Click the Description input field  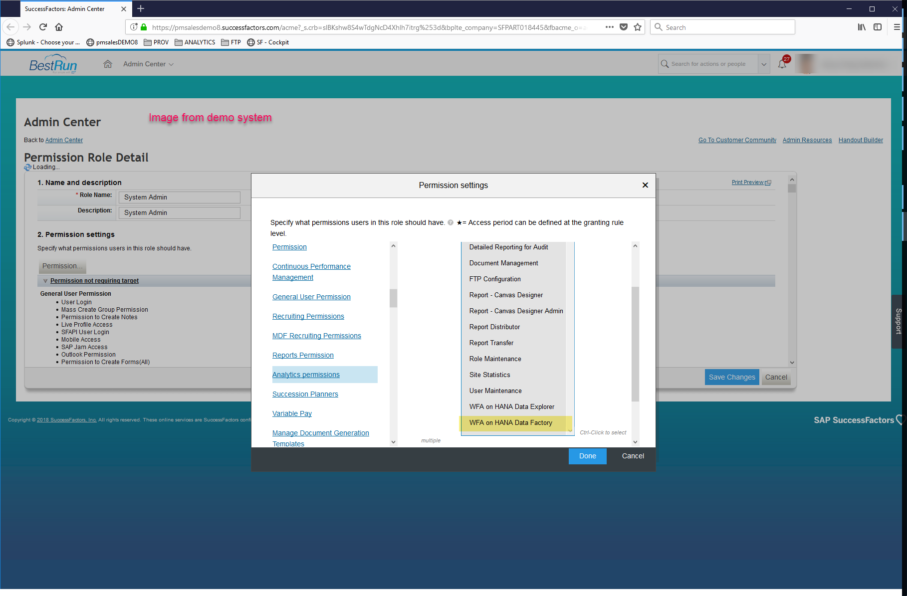coord(179,212)
